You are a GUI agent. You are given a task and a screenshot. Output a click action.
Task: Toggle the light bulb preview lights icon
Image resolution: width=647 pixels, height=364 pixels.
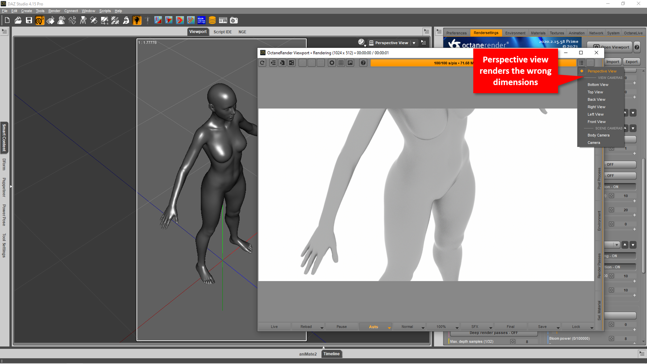[137, 20]
